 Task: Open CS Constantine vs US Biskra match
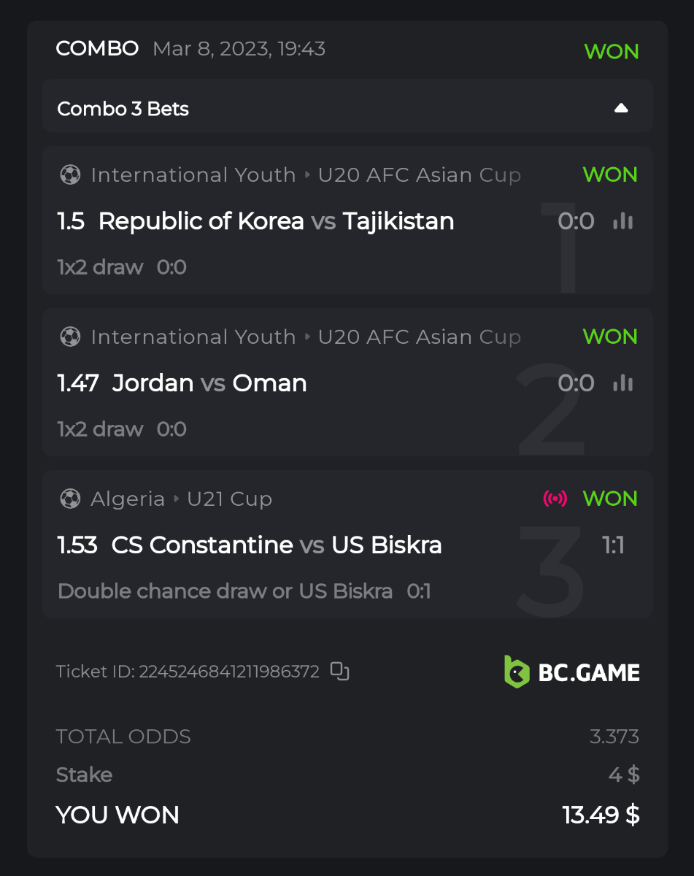pyautogui.click(x=276, y=545)
